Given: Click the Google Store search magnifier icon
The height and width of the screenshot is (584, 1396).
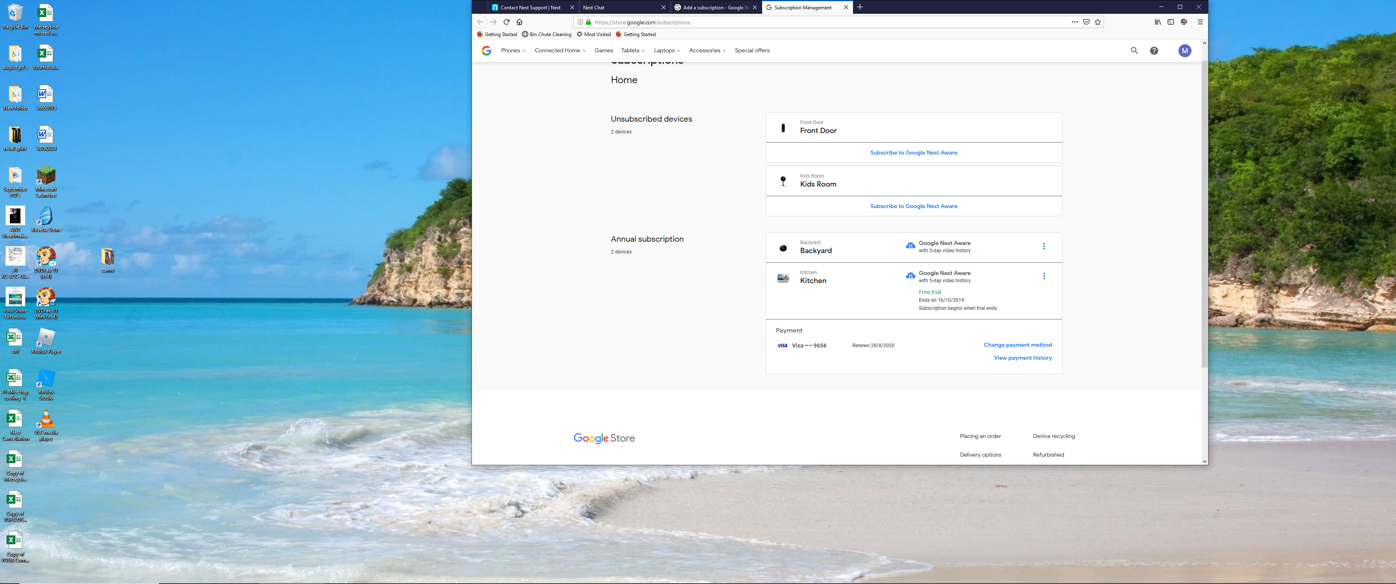Looking at the screenshot, I should [x=1134, y=50].
